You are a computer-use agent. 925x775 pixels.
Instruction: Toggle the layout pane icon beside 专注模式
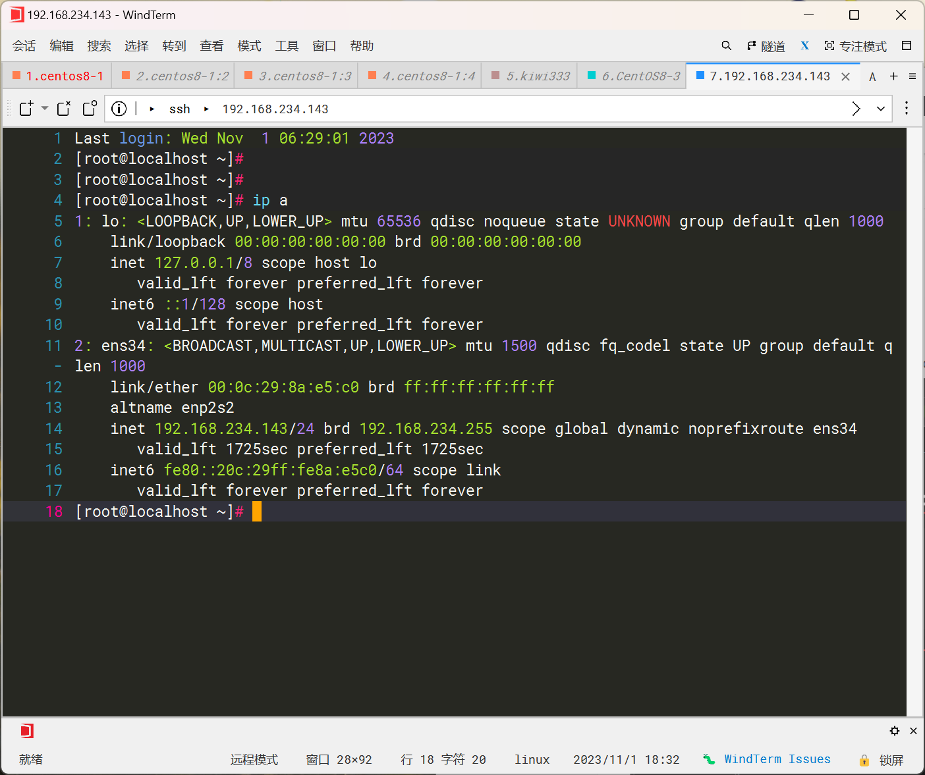[907, 45]
